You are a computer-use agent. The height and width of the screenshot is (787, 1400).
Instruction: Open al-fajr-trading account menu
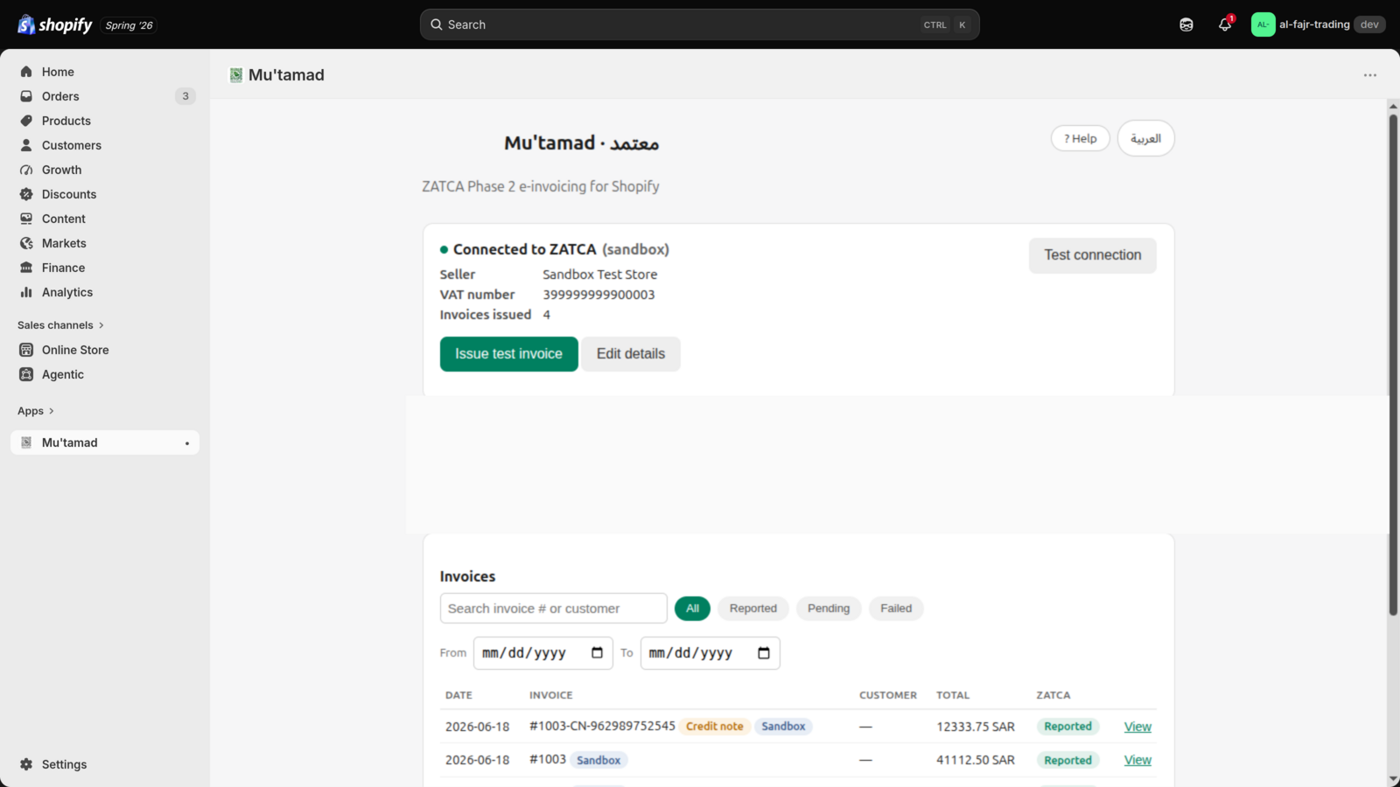pos(1319,24)
